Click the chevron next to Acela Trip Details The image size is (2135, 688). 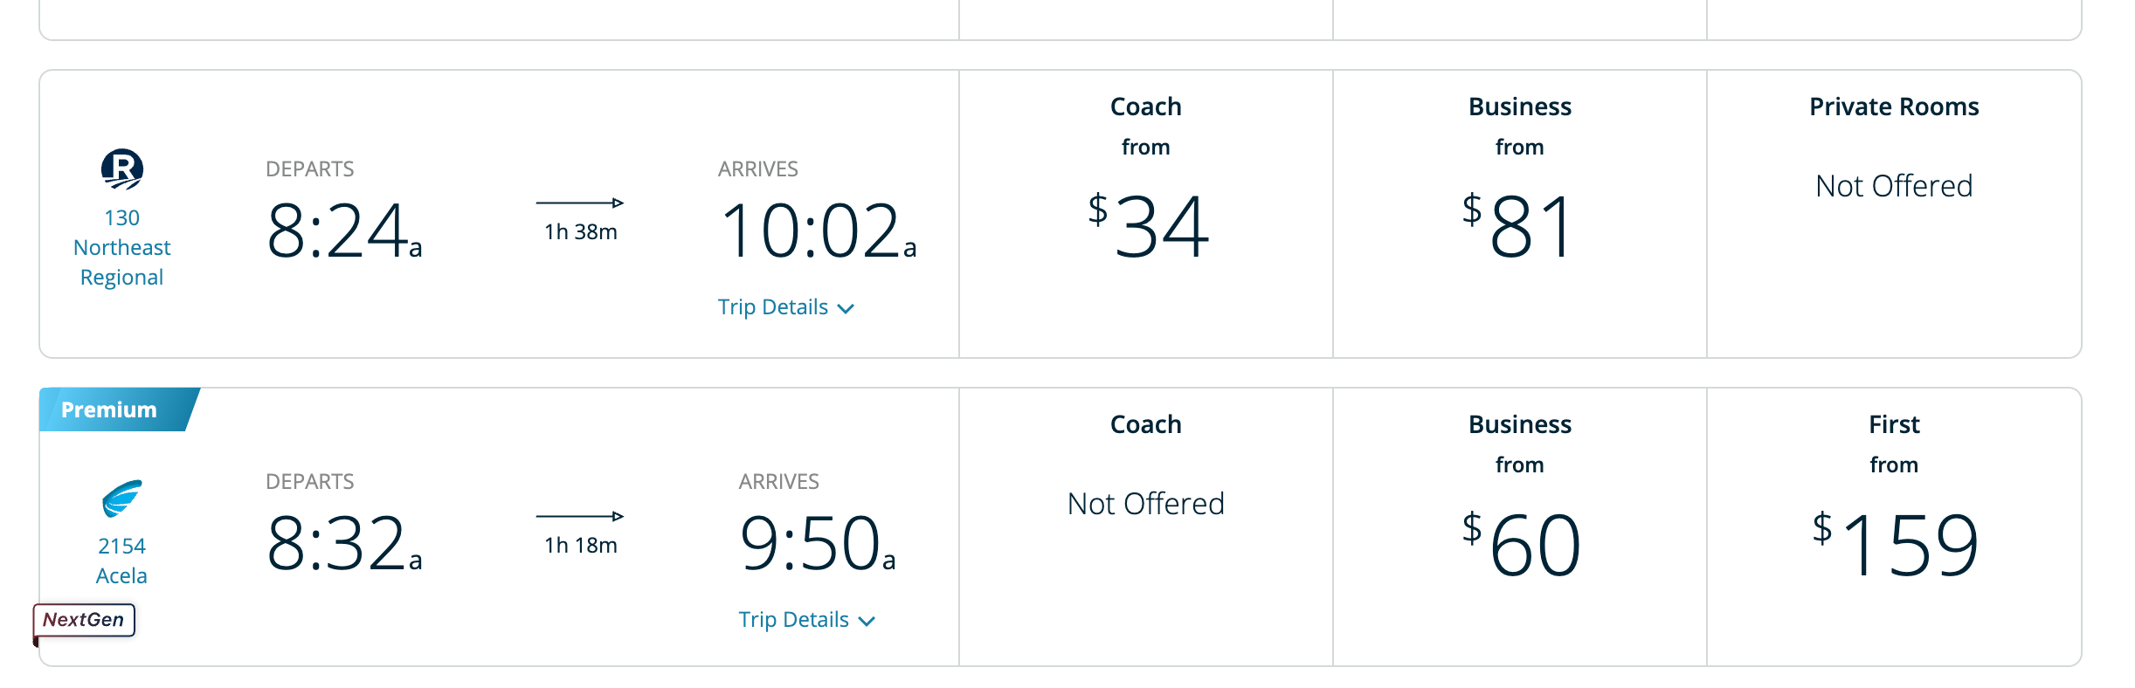point(867,620)
